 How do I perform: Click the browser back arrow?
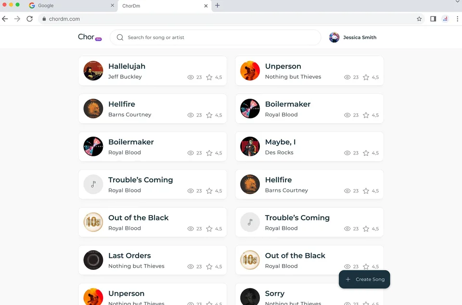(5, 19)
